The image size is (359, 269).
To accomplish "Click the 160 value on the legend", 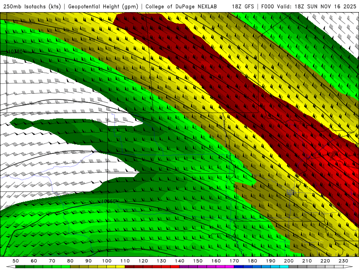I will click(216, 261).
